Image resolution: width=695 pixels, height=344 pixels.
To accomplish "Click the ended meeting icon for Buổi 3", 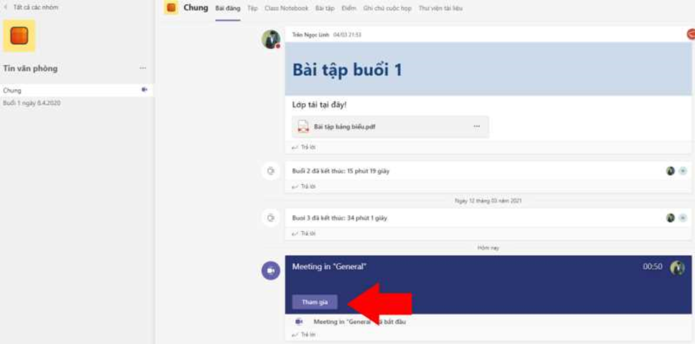I will coord(271,218).
